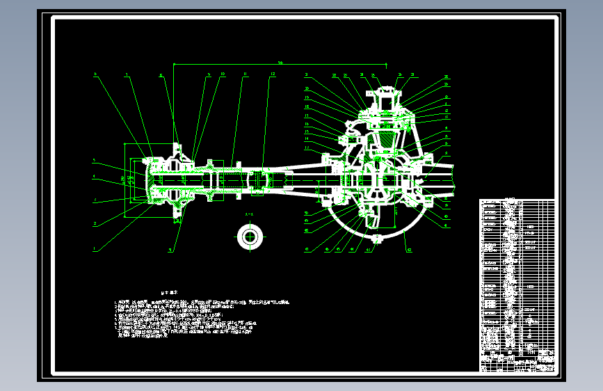Pick callout label 12 above the shaft
This screenshot has width=603, height=391.
click(273, 74)
